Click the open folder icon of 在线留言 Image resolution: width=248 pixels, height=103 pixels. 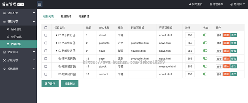[60, 66]
